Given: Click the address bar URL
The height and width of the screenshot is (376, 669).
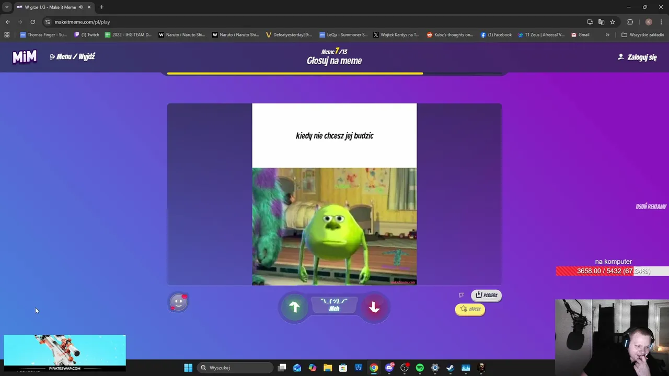Looking at the screenshot, I should (x=82, y=22).
